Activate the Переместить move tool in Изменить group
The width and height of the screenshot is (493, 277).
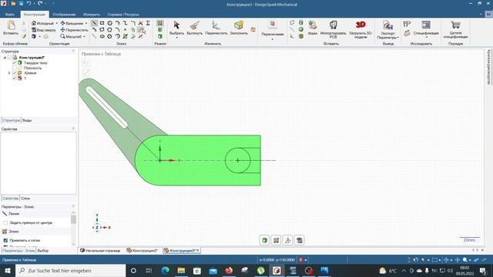216,27
